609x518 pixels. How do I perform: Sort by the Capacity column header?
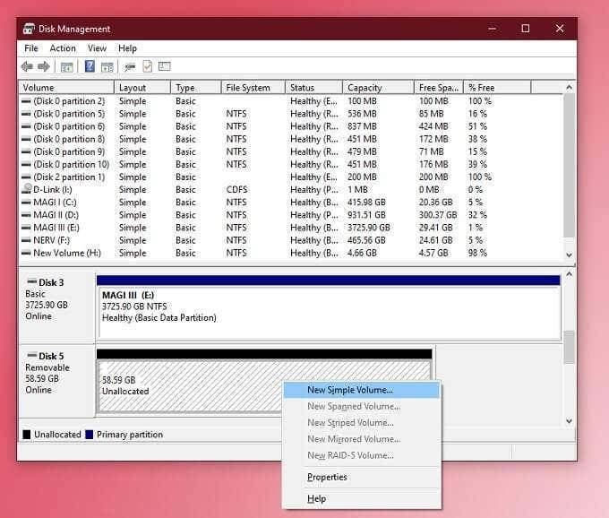point(379,88)
